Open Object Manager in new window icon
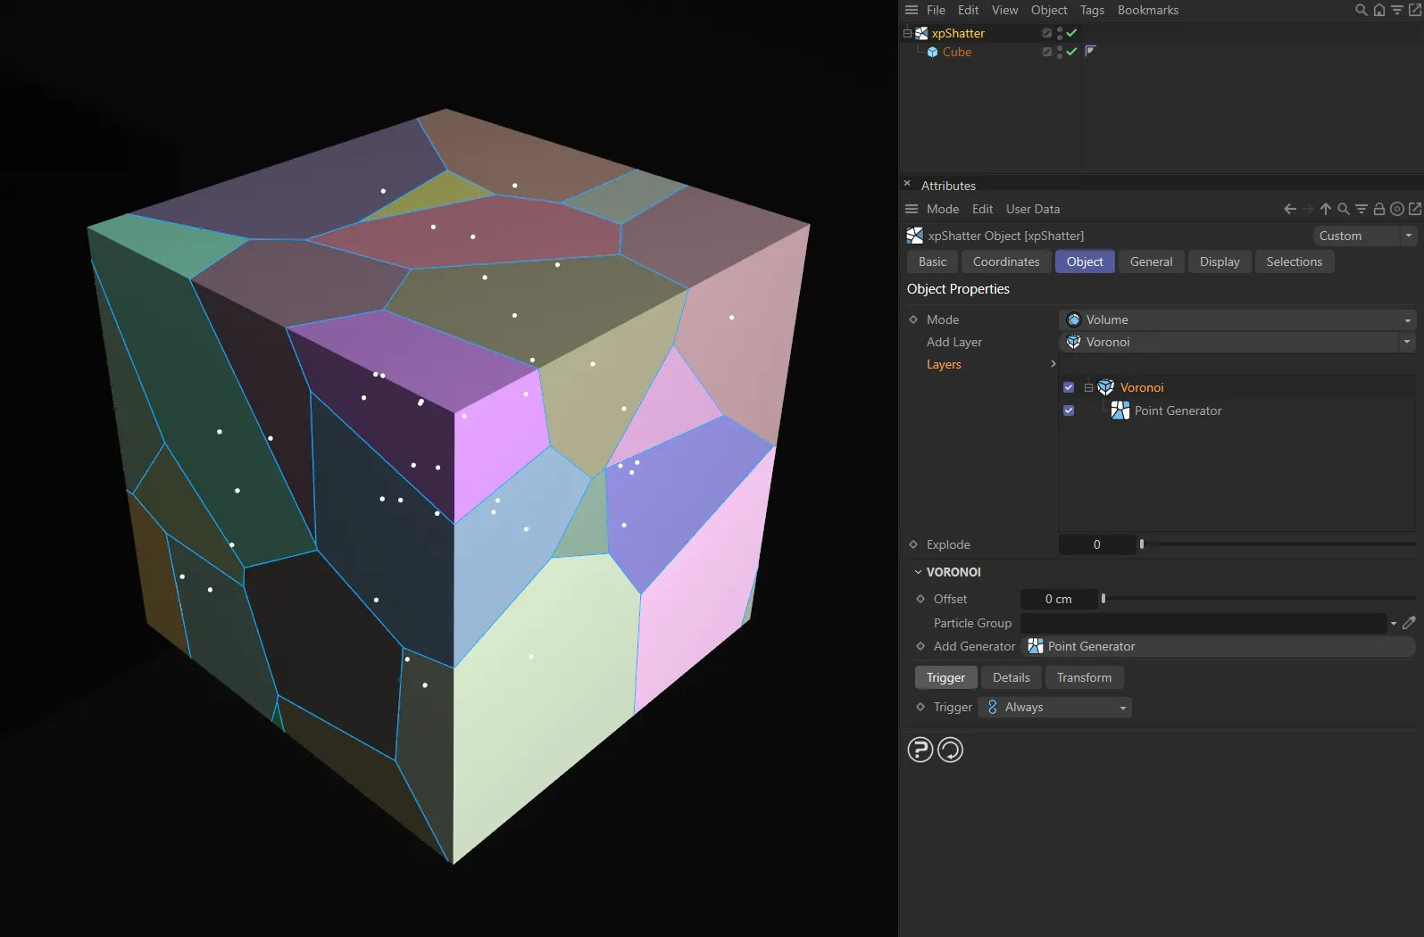Screen dimensions: 1424x937 [1414, 10]
